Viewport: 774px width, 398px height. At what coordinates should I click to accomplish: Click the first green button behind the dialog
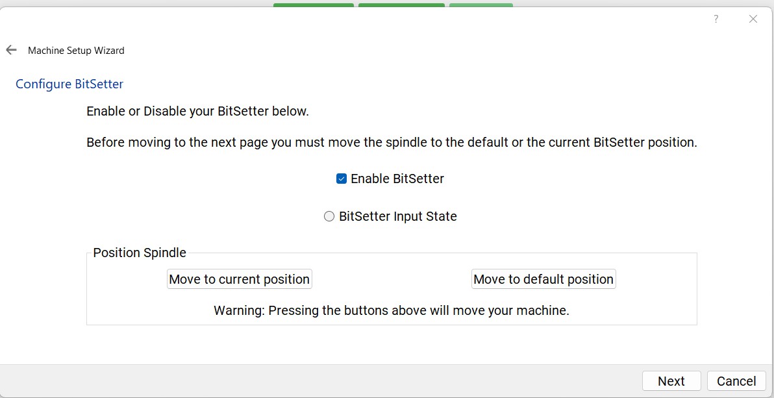coord(313,5)
